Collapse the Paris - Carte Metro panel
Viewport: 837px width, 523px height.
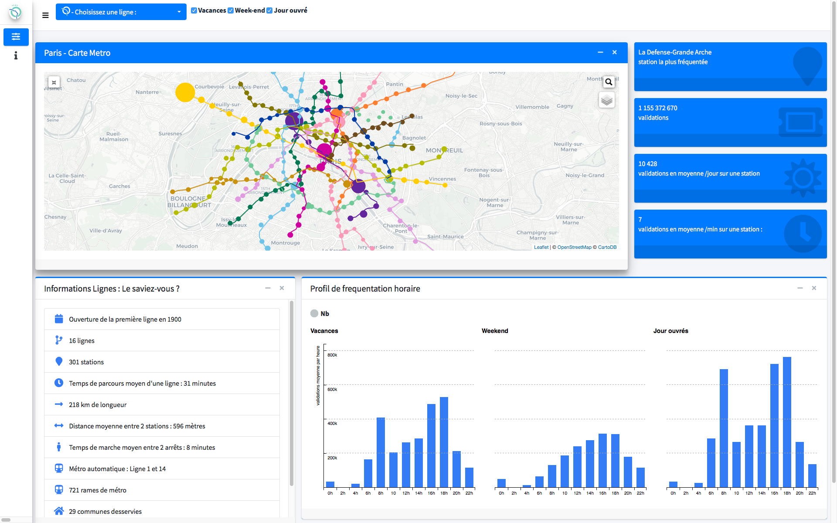click(x=600, y=52)
